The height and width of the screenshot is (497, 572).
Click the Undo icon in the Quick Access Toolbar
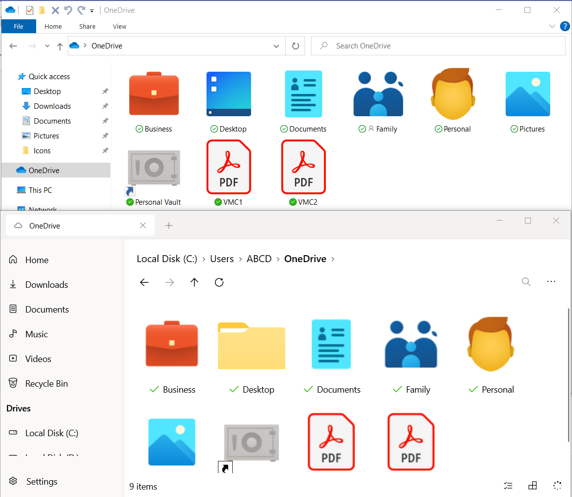(x=69, y=10)
